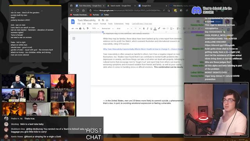250x141 pixels.
Task: Open the Insert menu
Action: coord(96,23)
